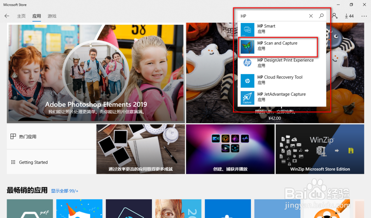Go back with the arrow button

tap(7, 16)
